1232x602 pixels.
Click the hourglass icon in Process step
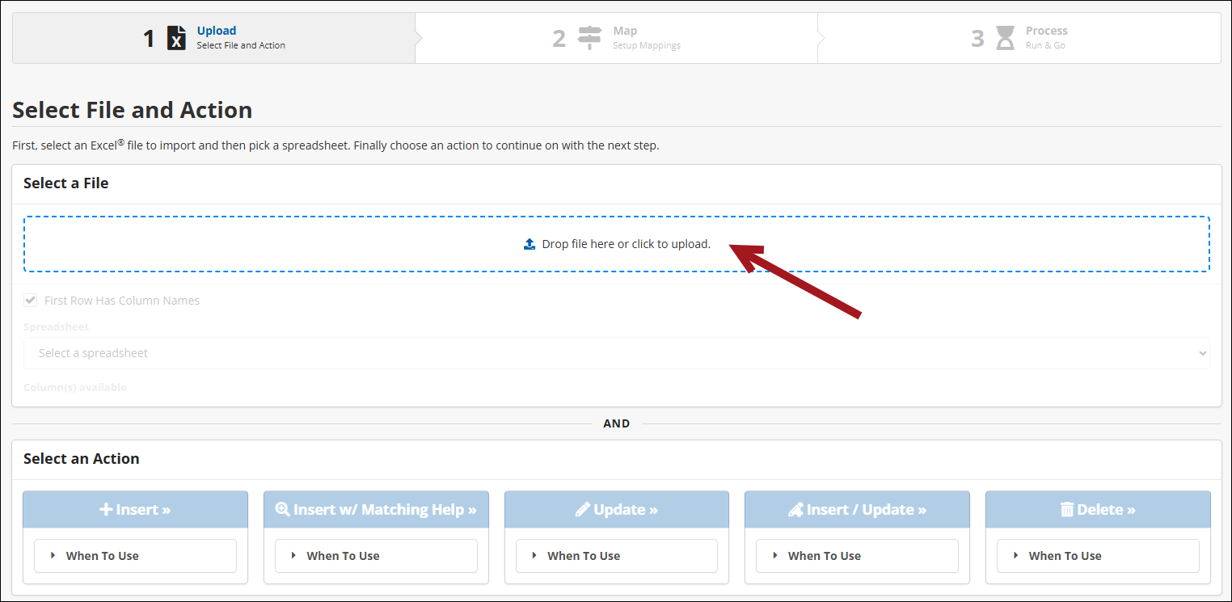(1005, 38)
